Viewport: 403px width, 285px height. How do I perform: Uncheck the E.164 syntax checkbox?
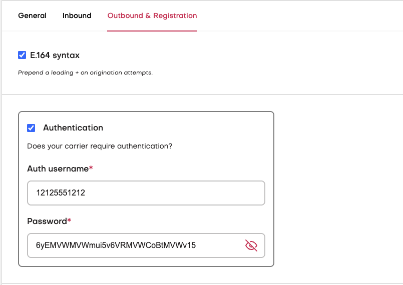click(x=22, y=55)
